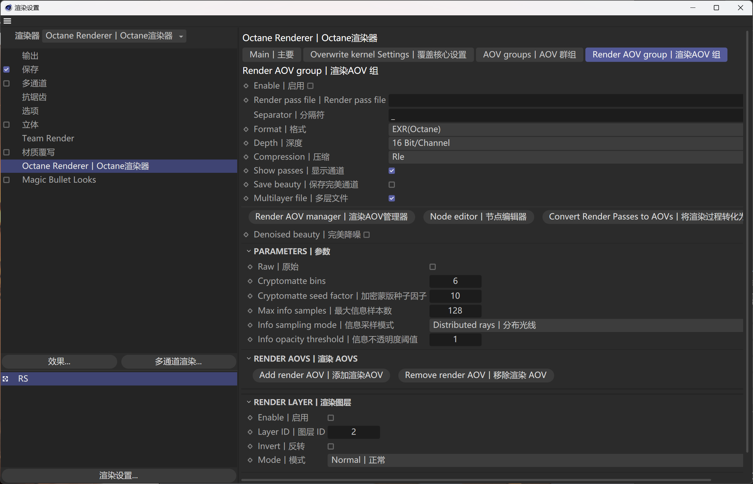Image resolution: width=753 pixels, height=484 pixels.
Task: Click keyframe diamond next to Depth
Action: tap(246, 143)
